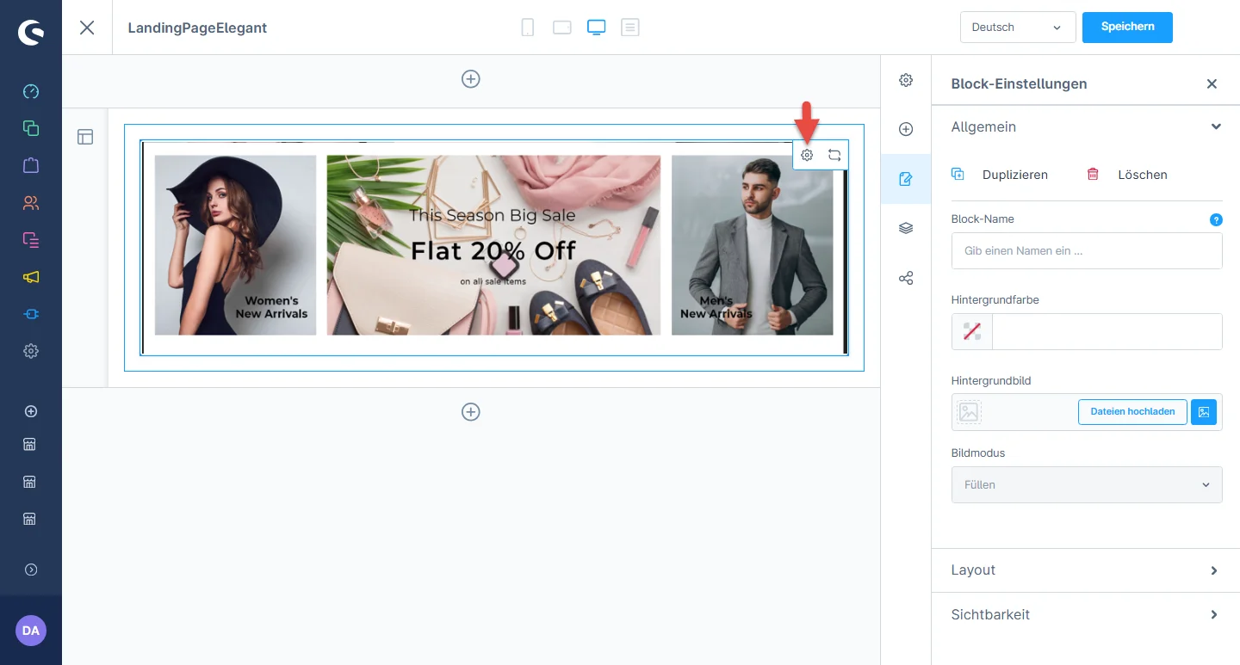
Task: Open the language dropdown showing Deutsch
Action: pyautogui.click(x=1017, y=28)
